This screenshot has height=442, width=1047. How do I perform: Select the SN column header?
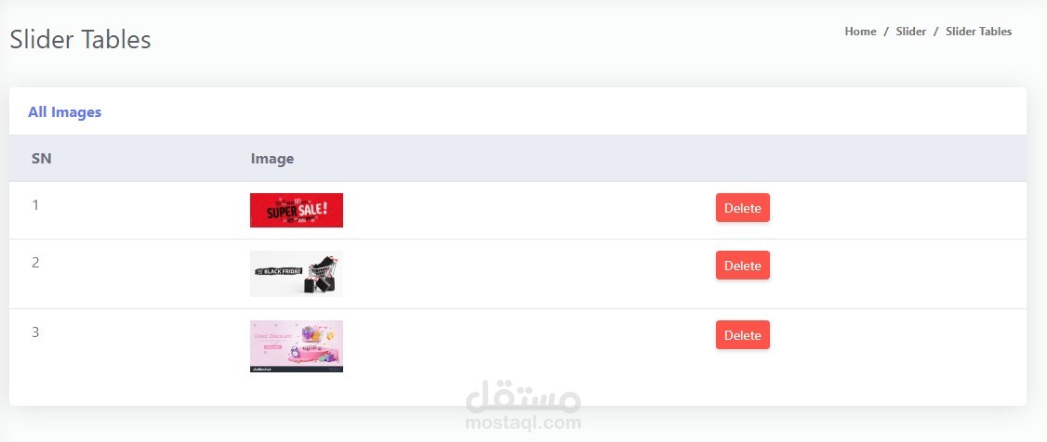tap(42, 159)
